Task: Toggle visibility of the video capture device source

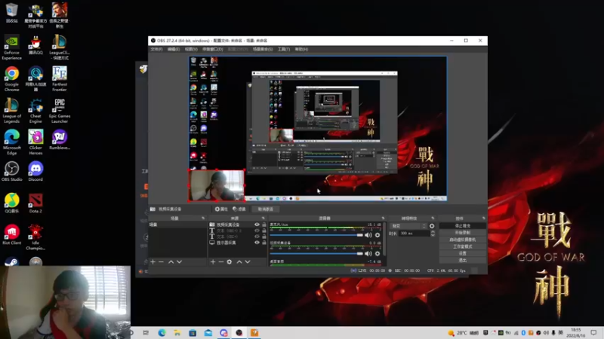Action: tap(257, 224)
